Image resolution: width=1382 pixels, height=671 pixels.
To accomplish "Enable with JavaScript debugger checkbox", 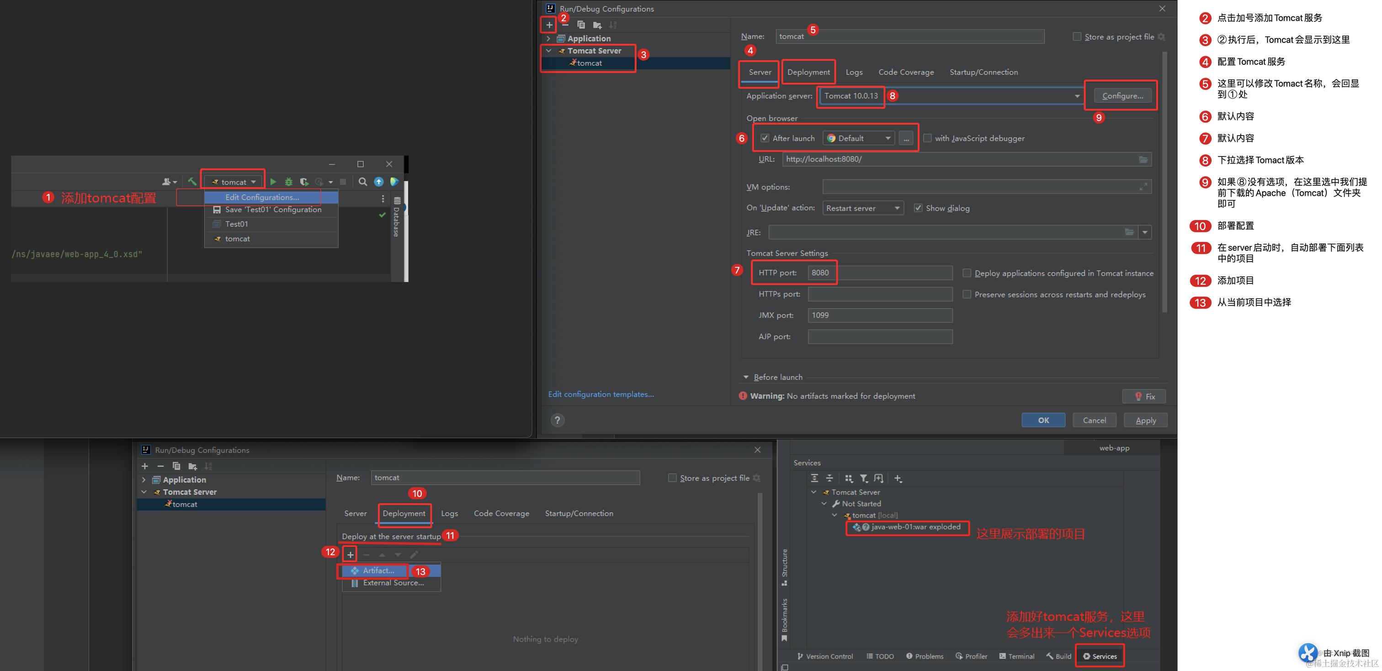I will click(927, 138).
